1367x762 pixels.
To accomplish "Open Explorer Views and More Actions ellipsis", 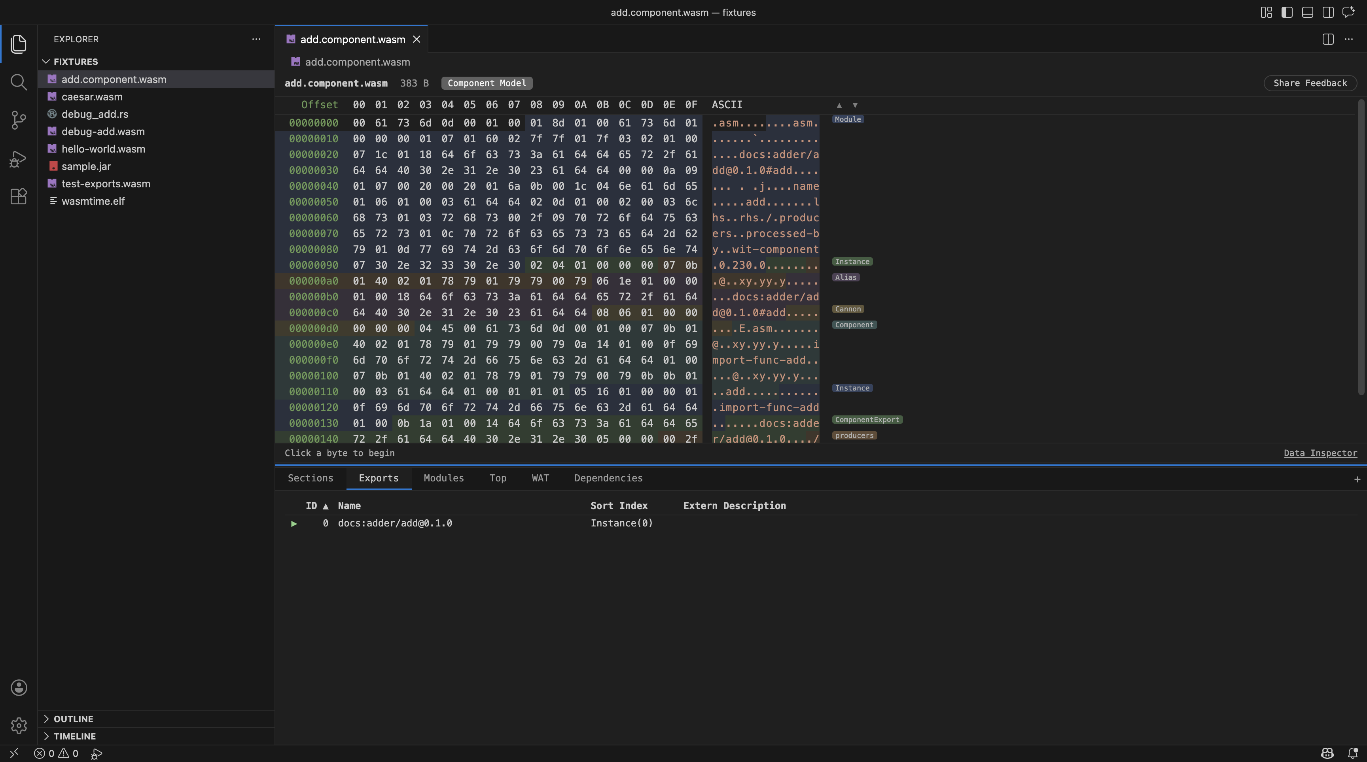I will pyautogui.click(x=256, y=39).
